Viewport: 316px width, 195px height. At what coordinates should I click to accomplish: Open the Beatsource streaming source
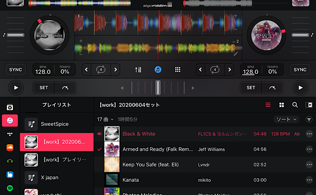[x=10, y=174]
